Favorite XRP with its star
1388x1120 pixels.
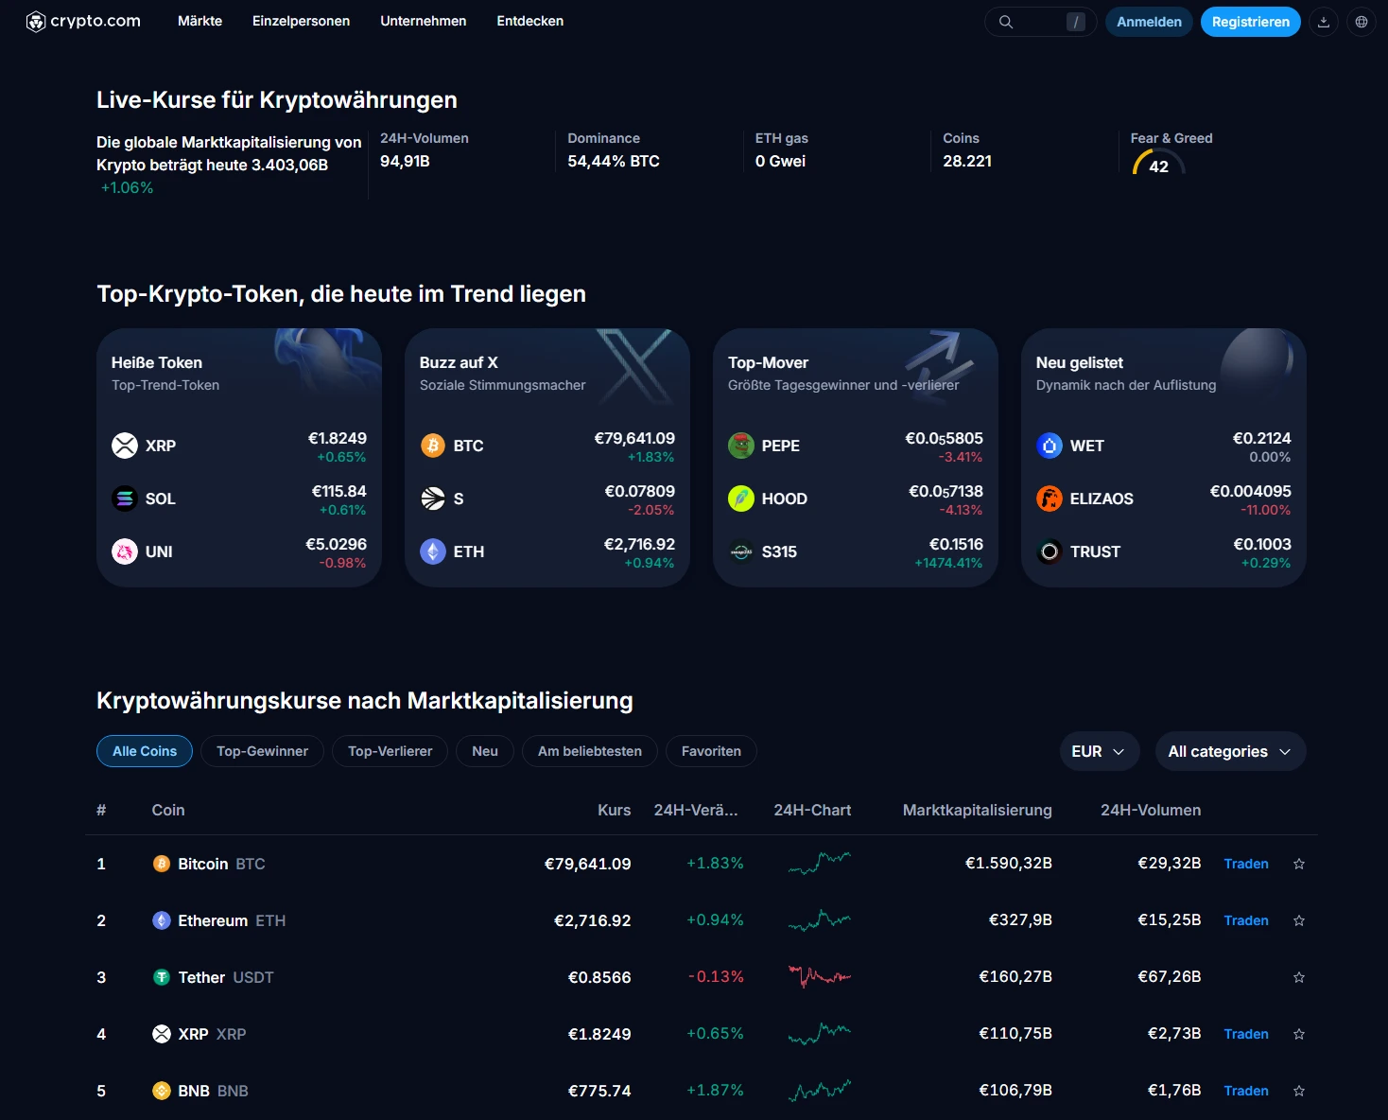[1299, 1034]
